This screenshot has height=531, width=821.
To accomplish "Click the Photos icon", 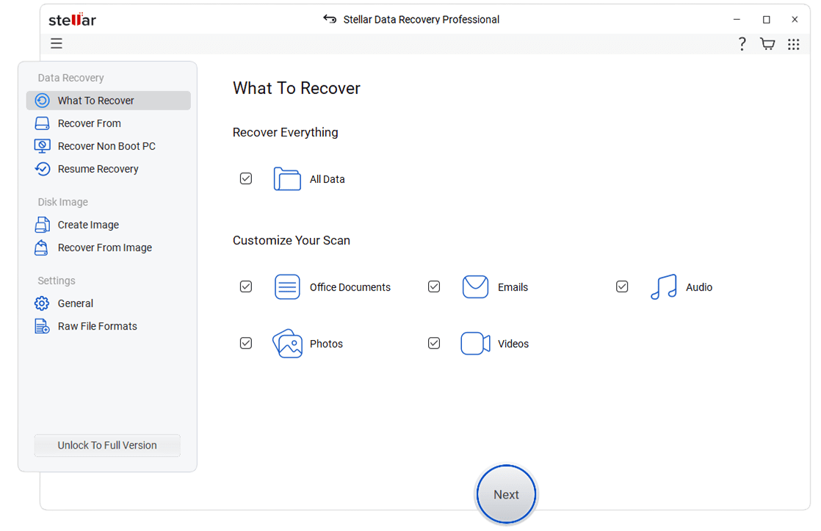I will pos(287,343).
